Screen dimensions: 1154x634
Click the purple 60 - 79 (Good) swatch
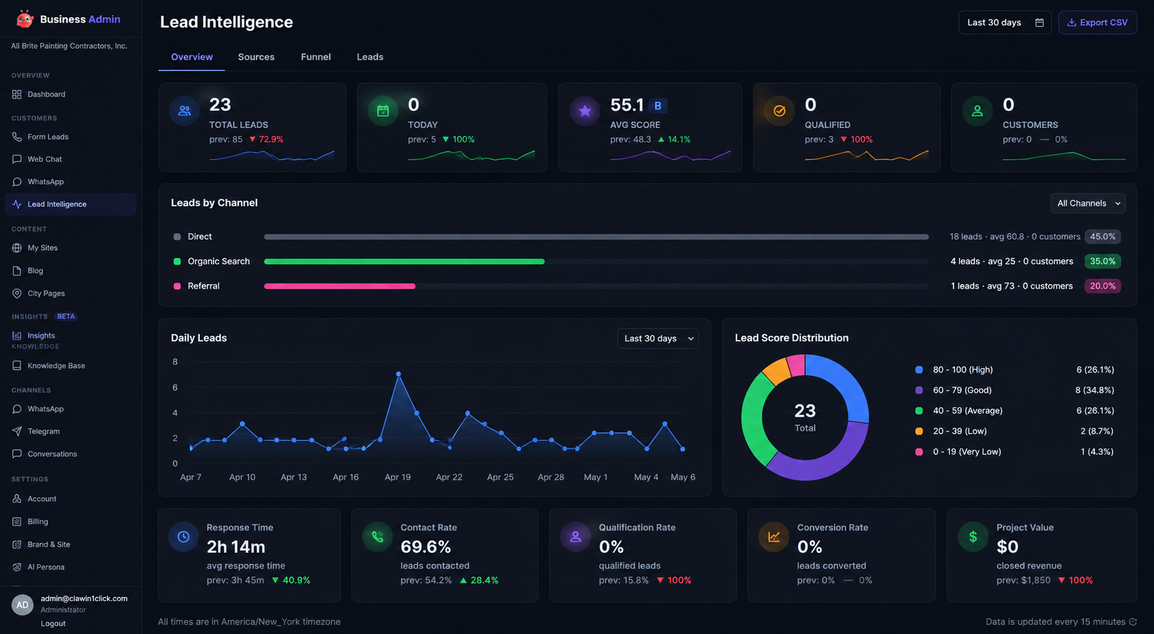919,390
